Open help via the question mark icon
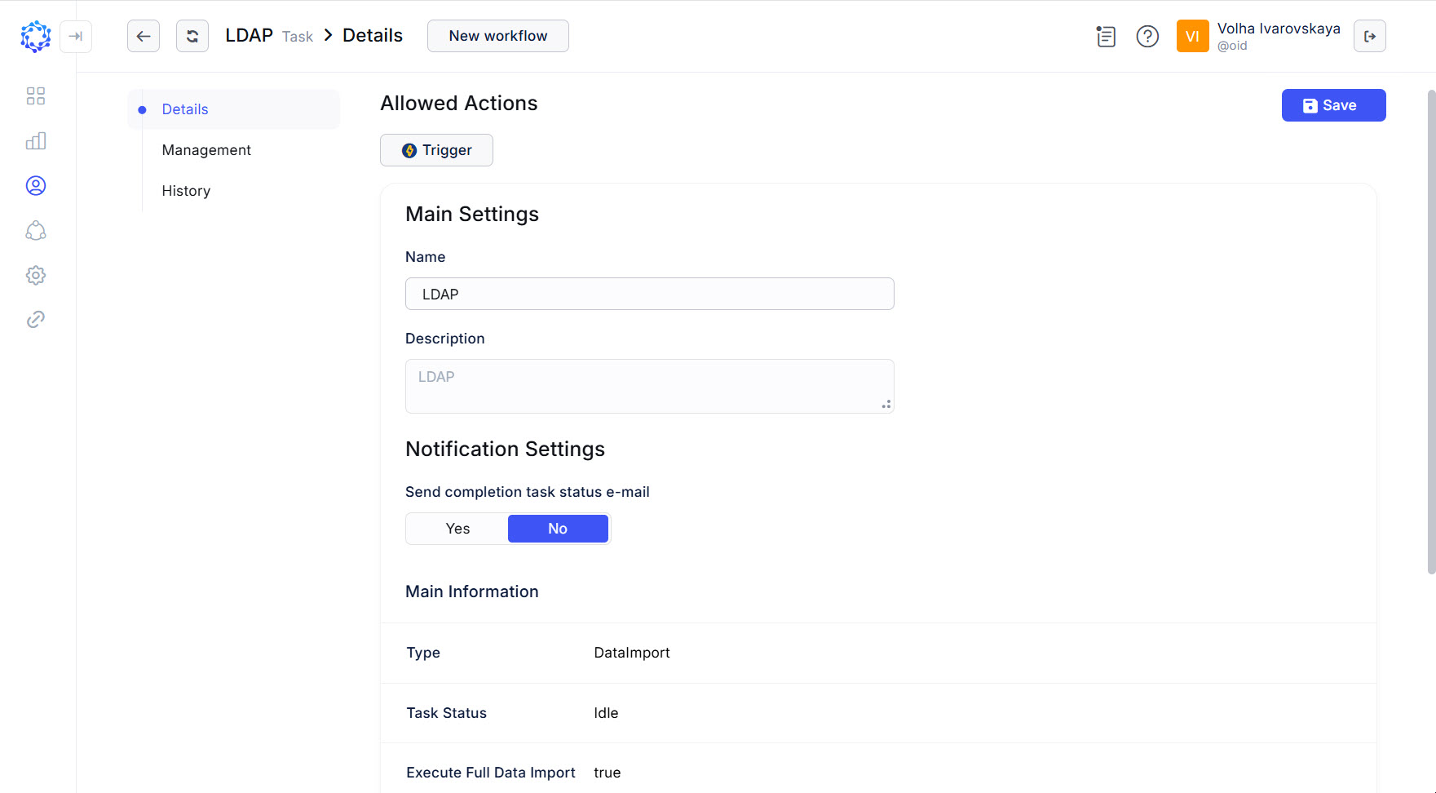Image resolution: width=1436 pixels, height=793 pixels. (1147, 36)
